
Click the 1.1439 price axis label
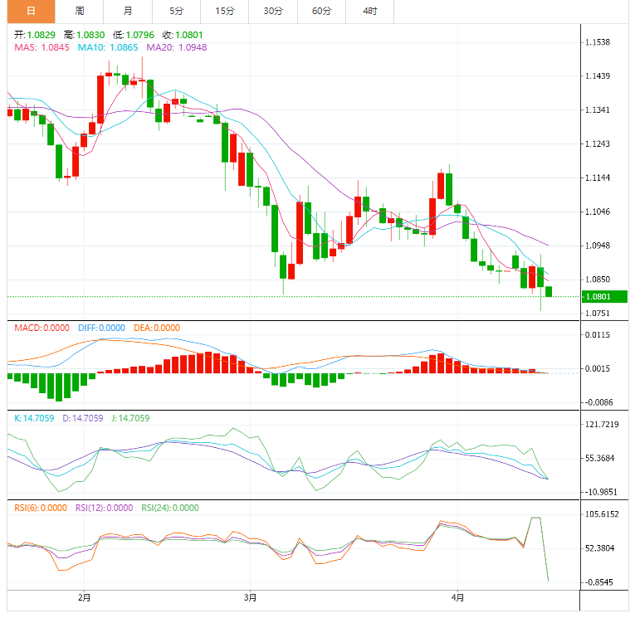point(598,76)
